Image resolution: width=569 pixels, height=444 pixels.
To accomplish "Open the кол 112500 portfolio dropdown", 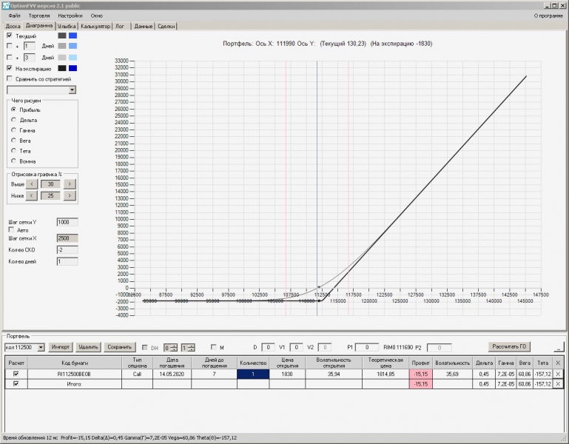I will (x=41, y=347).
